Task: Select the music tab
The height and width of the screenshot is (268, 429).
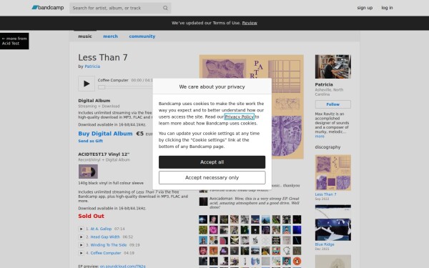Action: [85, 36]
